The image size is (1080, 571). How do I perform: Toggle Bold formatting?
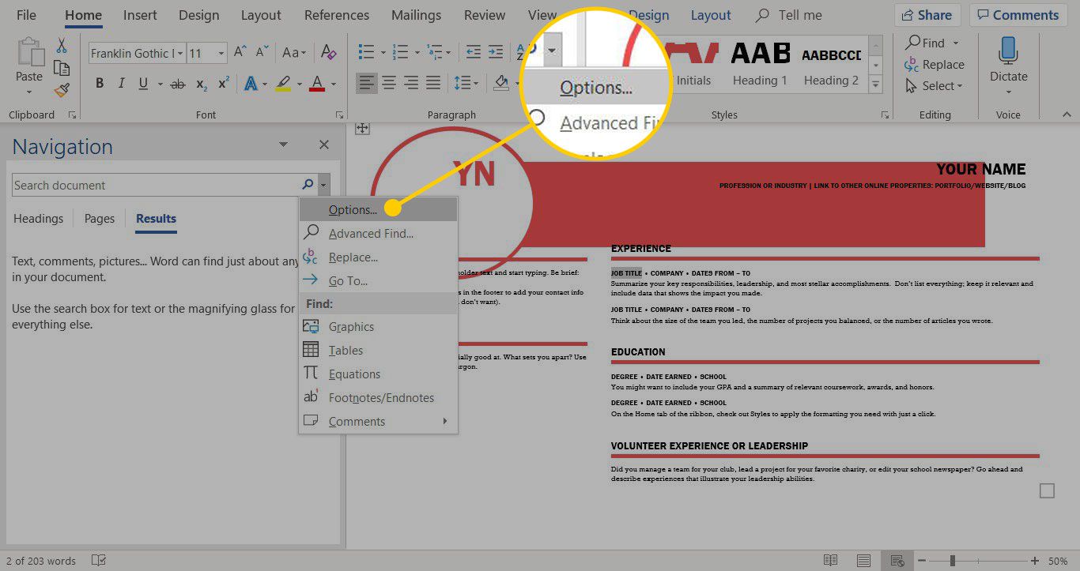pyautogui.click(x=100, y=83)
